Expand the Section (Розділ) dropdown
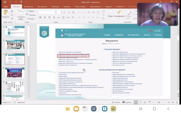The width and height of the screenshot is (181, 113). [x=31, y=19]
